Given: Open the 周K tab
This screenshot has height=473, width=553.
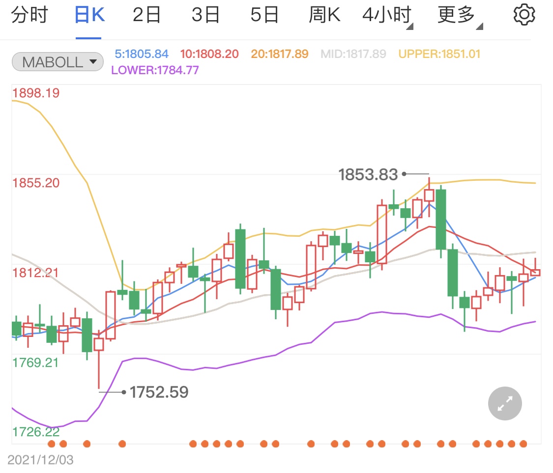Looking at the screenshot, I should pos(324,15).
